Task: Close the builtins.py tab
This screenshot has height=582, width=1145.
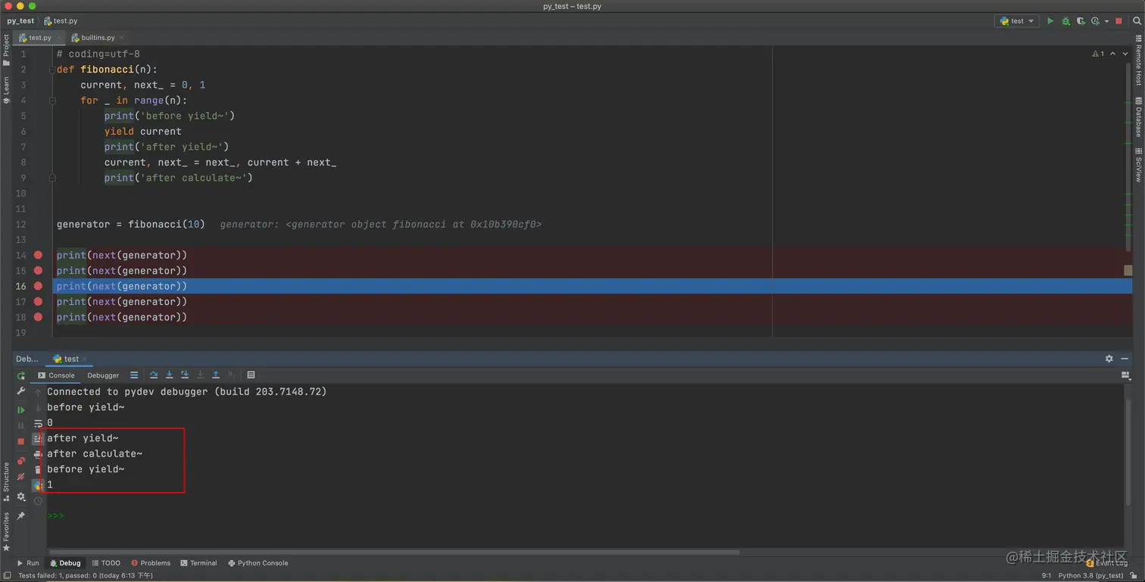Action: coord(122,37)
